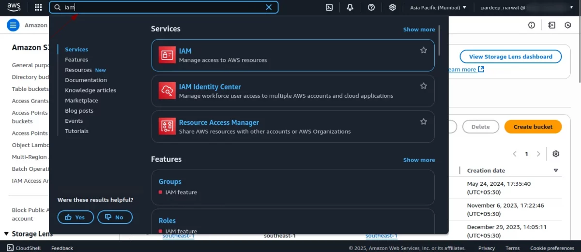Select Services search category
Viewport: 581px width, 252px height.
tap(76, 49)
